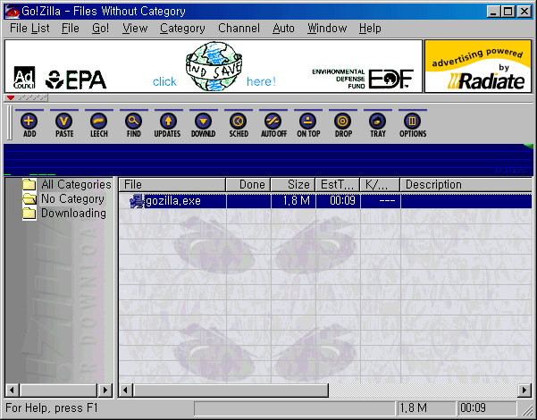Click the FIND magnifier icon
537x420 pixels.
[x=133, y=122]
